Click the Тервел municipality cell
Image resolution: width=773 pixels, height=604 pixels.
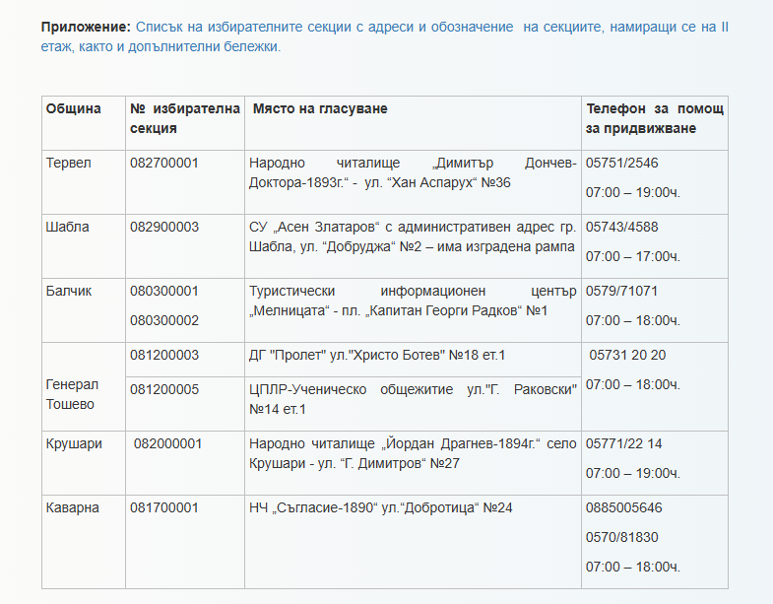(69, 164)
